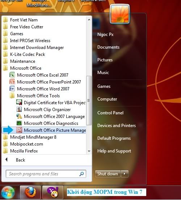
Task: Open Mobipocket.com folder icon
Action: (5, 144)
